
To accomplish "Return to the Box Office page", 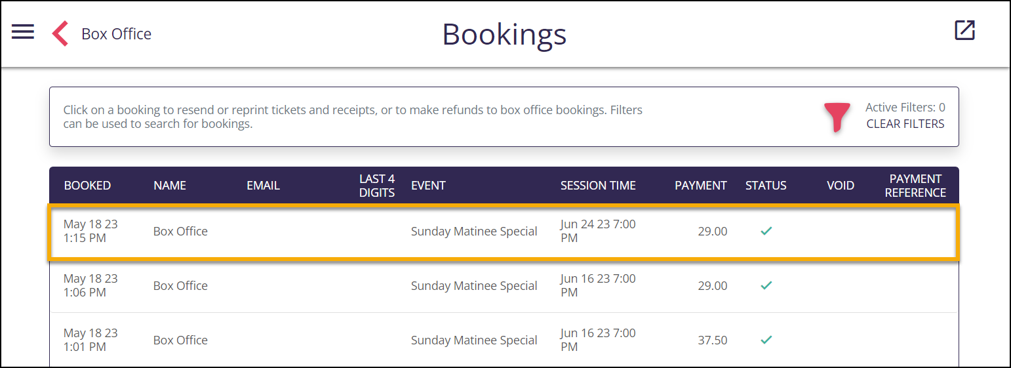I will click(116, 34).
